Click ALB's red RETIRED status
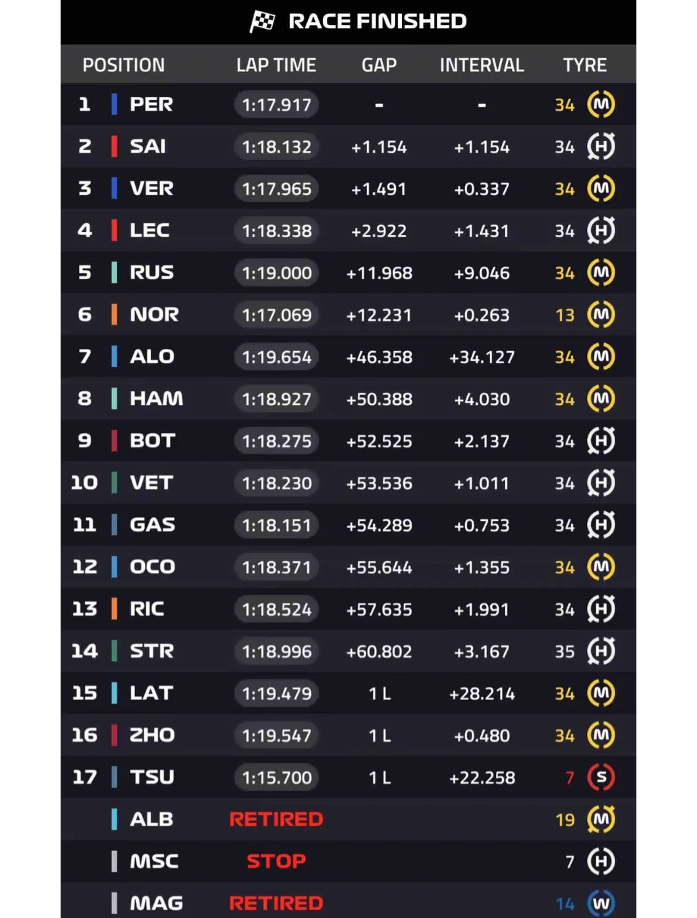The width and height of the screenshot is (697, 918). click(276, 819)
